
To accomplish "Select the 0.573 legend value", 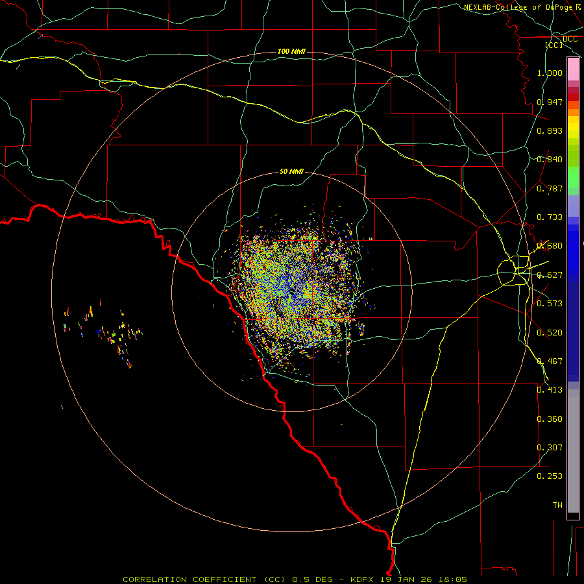I will pyautogui.click(x=550, y=304).
